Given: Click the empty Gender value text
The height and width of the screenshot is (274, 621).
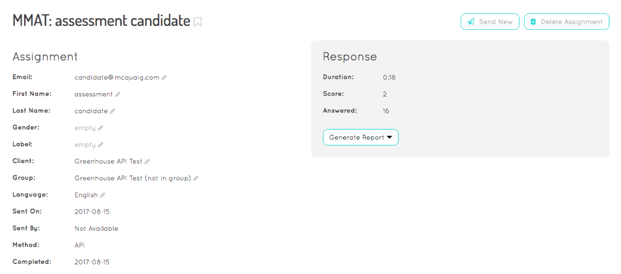Looking at the screenshot, I should (85, 128).
